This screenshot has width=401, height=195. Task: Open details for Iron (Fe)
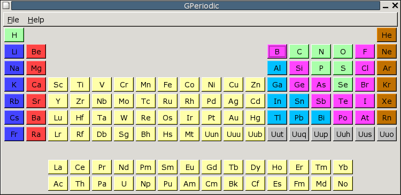167,84
